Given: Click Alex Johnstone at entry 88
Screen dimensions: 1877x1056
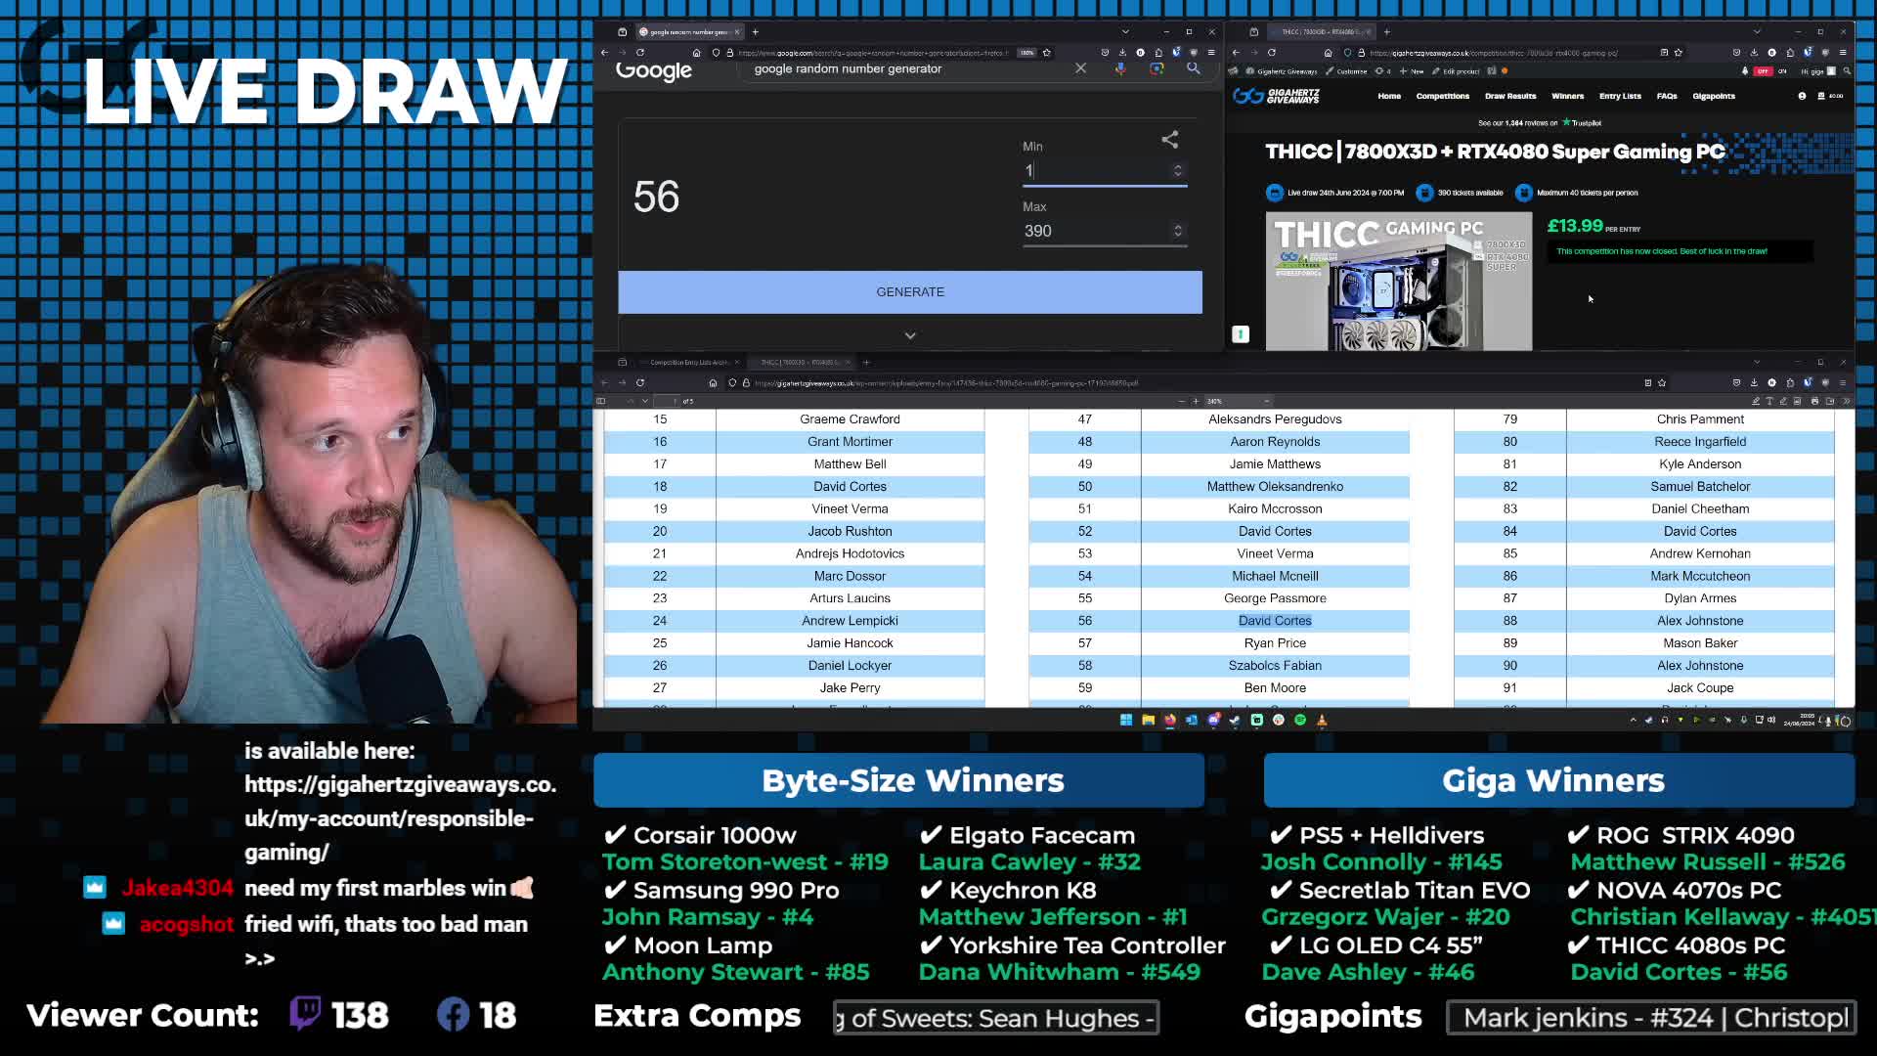Looking at the screenshot, I should (1700, 621).
